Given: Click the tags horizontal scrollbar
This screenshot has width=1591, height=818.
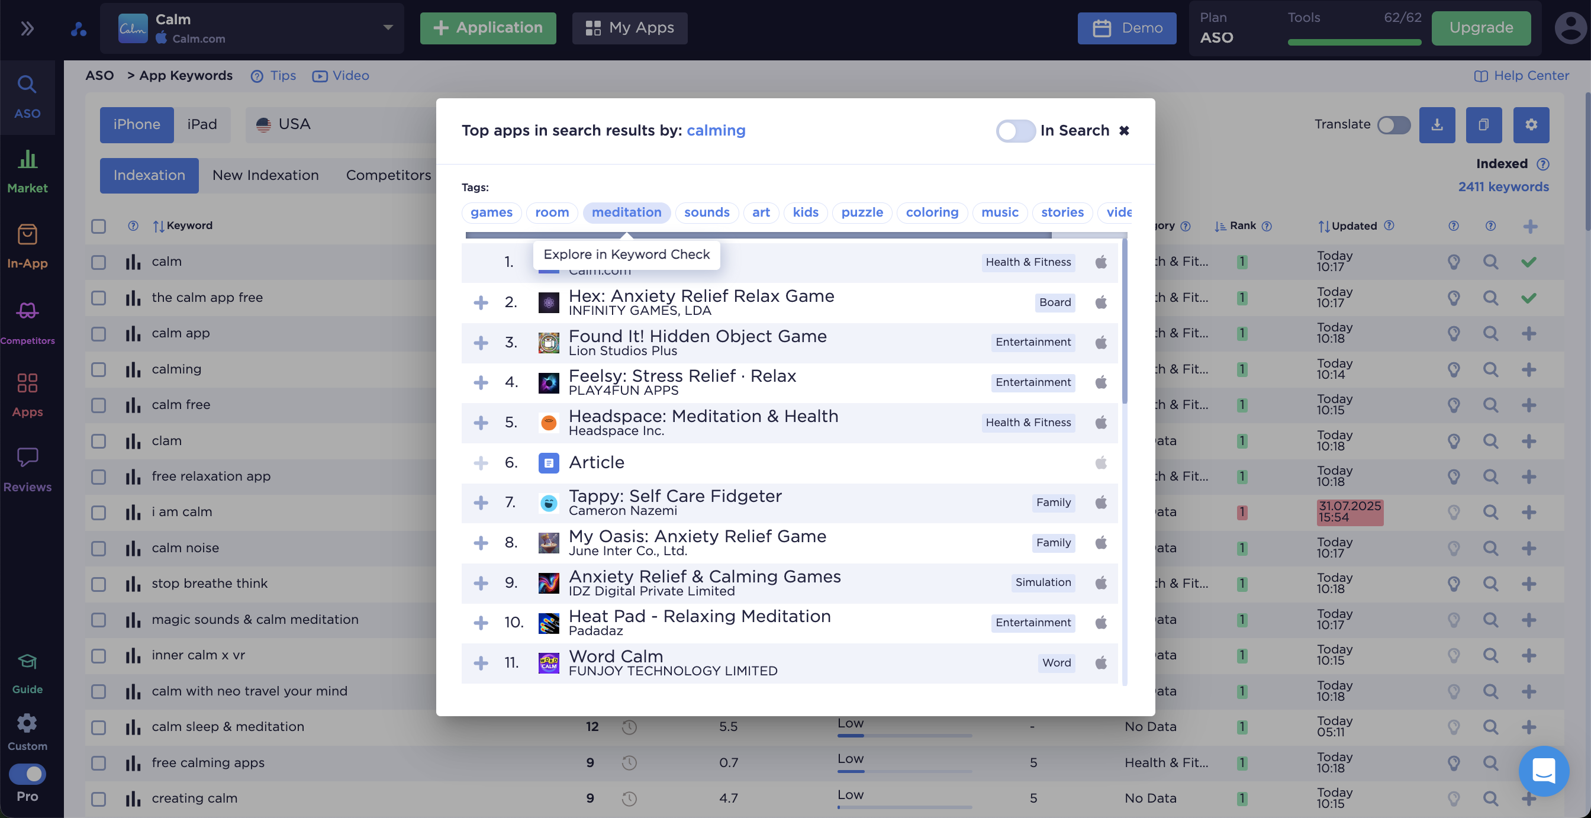Looking at the screenshot, I should point(758,236).
